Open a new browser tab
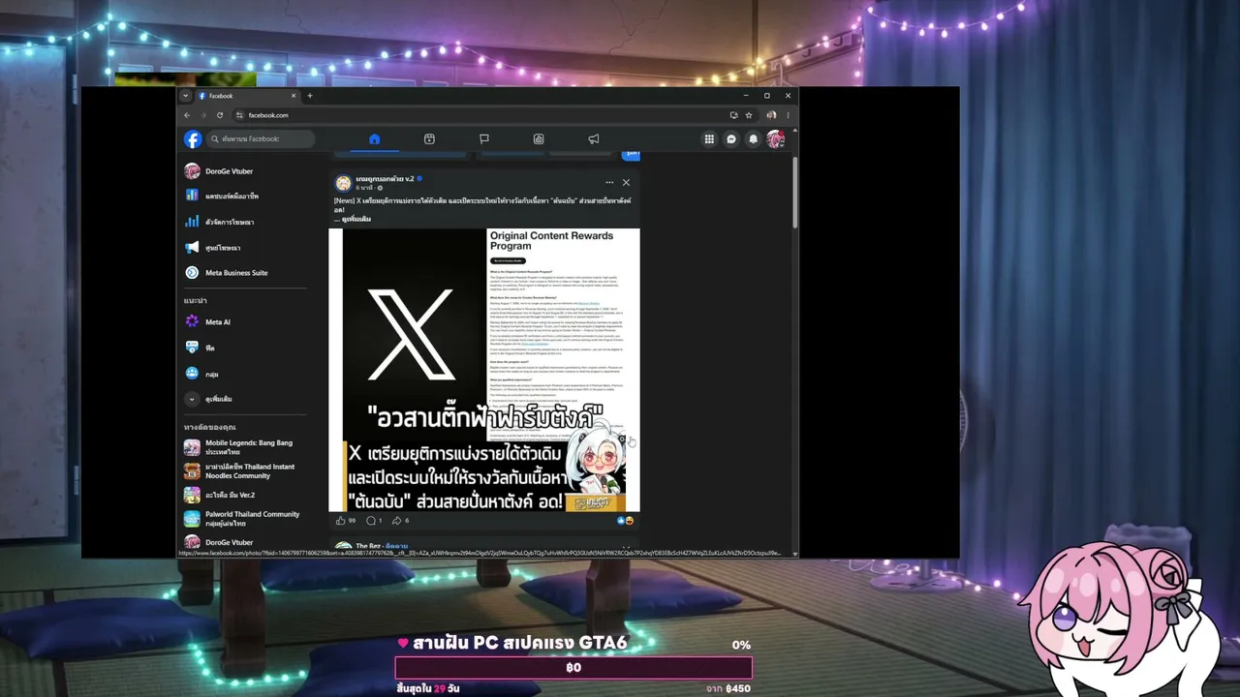This screenshot has height=697, width=1240. [310, 96]
